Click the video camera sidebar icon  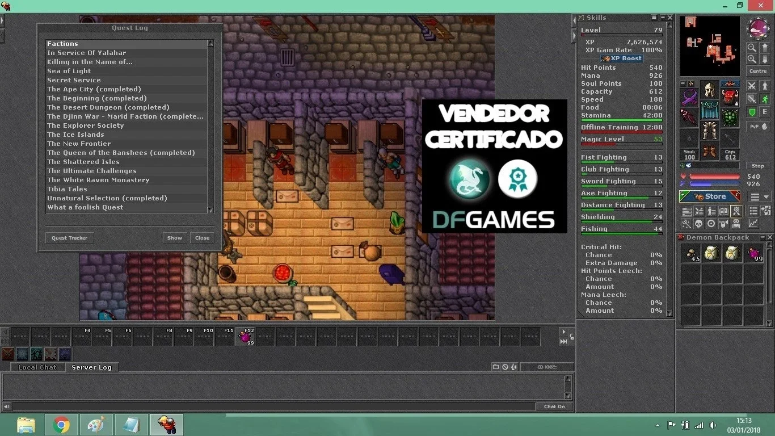723,224
